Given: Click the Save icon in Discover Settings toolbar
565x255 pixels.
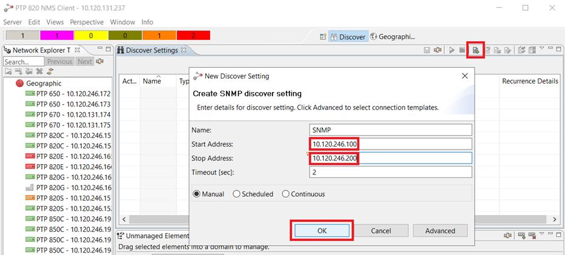Looking at the screenshot, I should [427, 50].
